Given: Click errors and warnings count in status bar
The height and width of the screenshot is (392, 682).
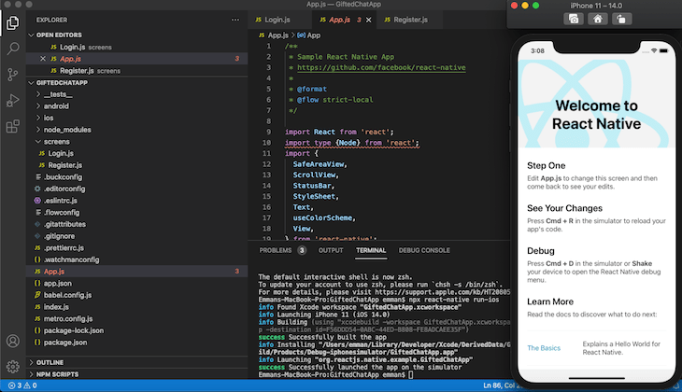Looking at the screenshot, I should click(22, 385).
